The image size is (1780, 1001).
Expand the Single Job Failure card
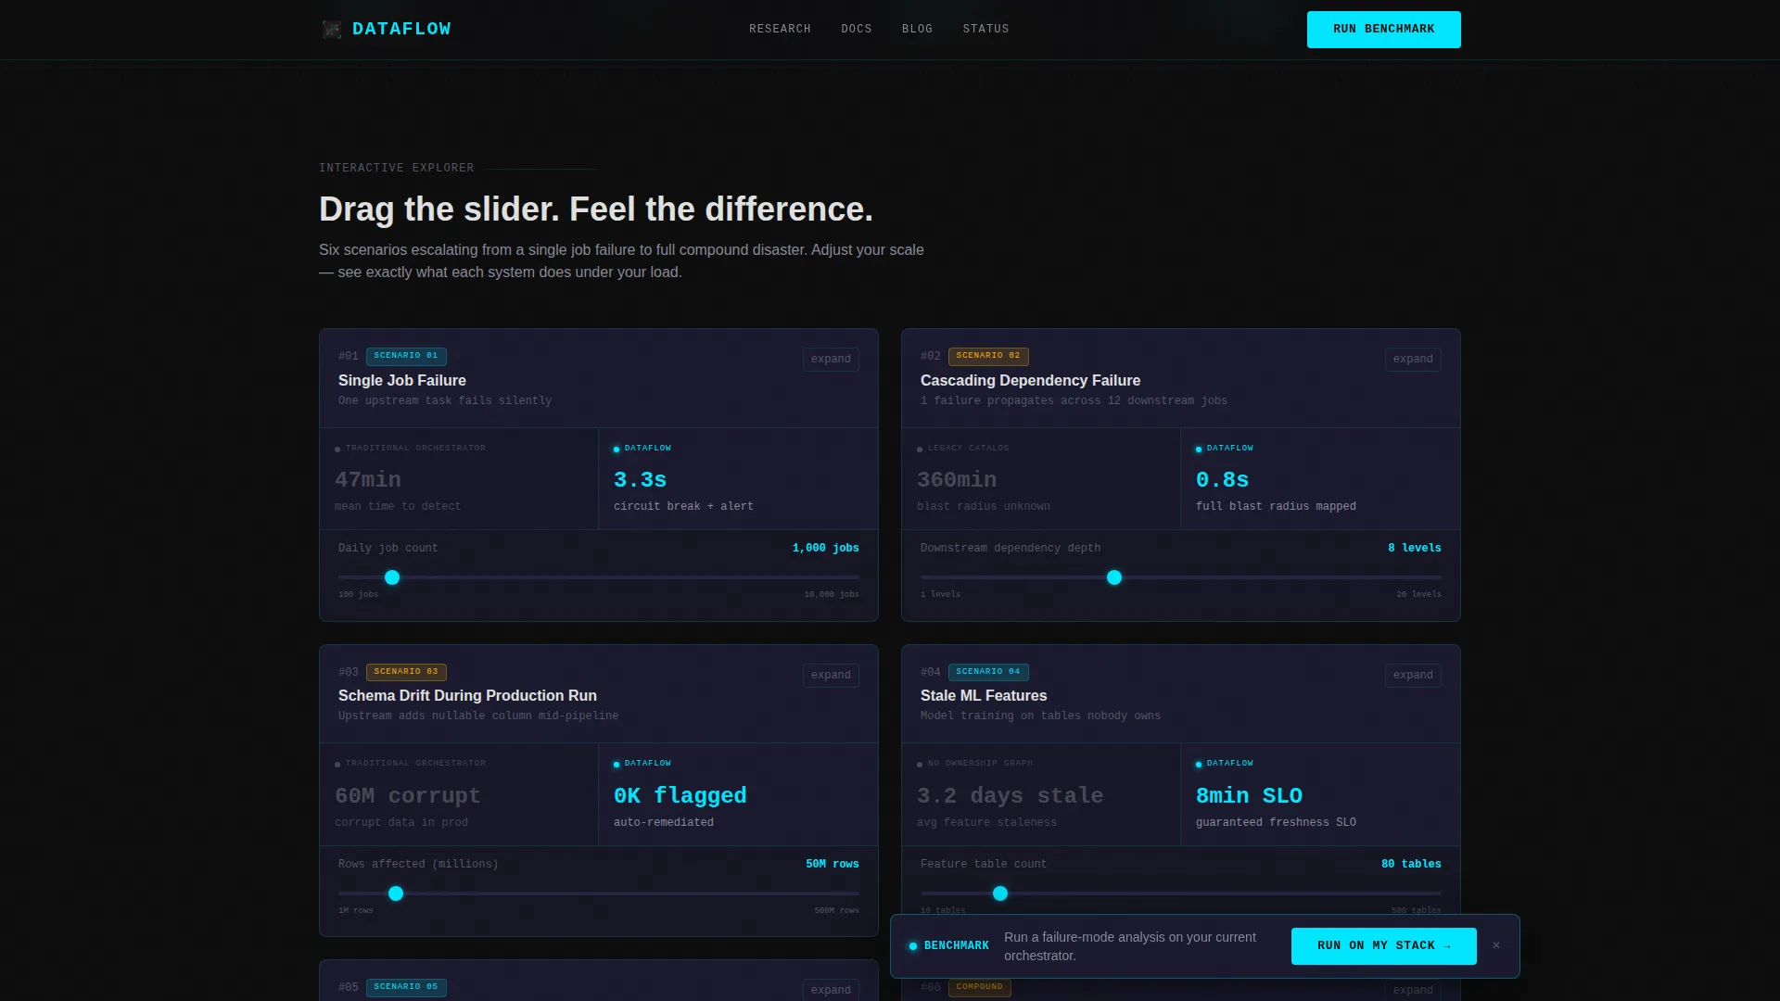click(x=831, y=360)
